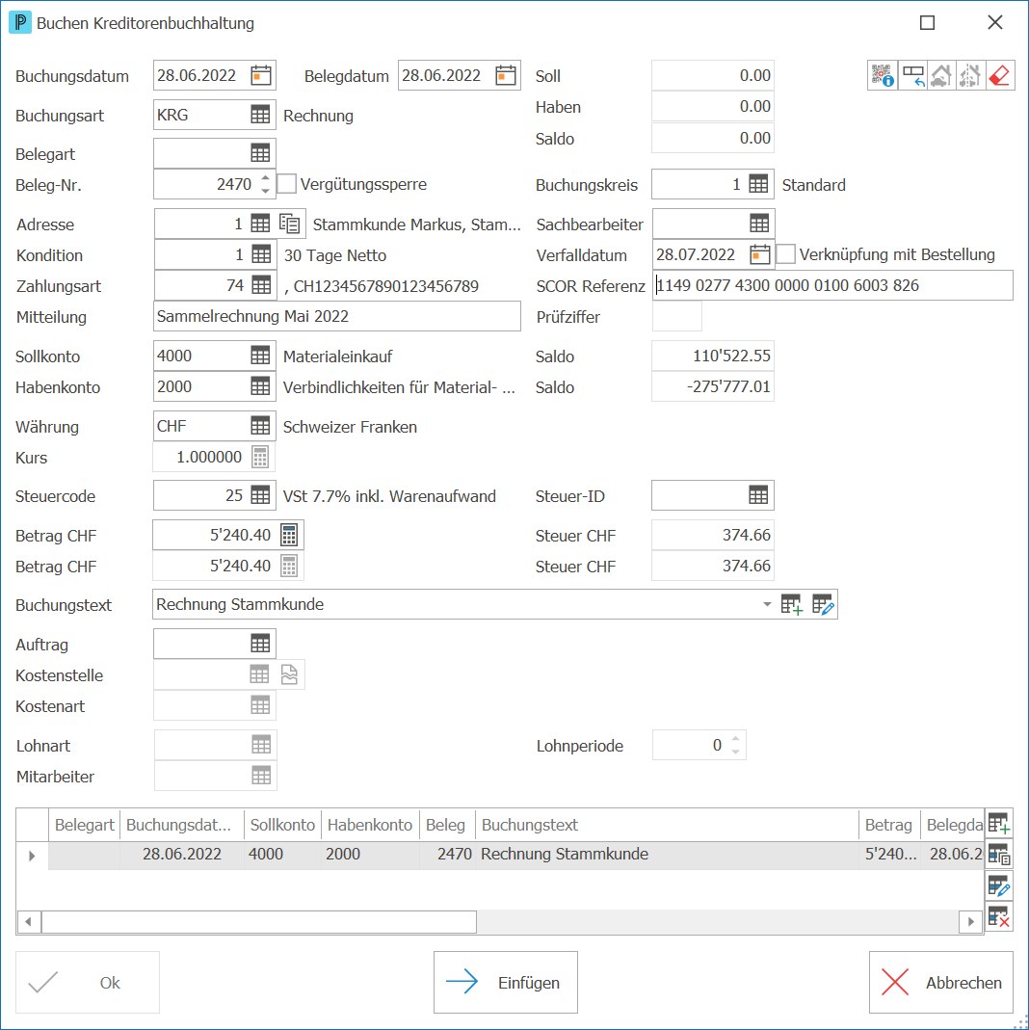Open the Buchungsart lookup table
The image size is (1029, 1030).
pos(260,115)
